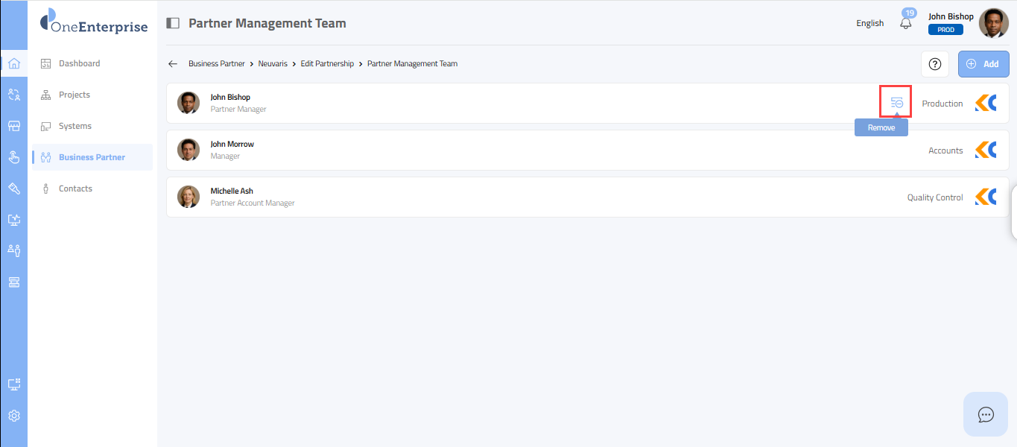Click the Remove tooltip button
1017x447 pixels.
tap(881, 128)
